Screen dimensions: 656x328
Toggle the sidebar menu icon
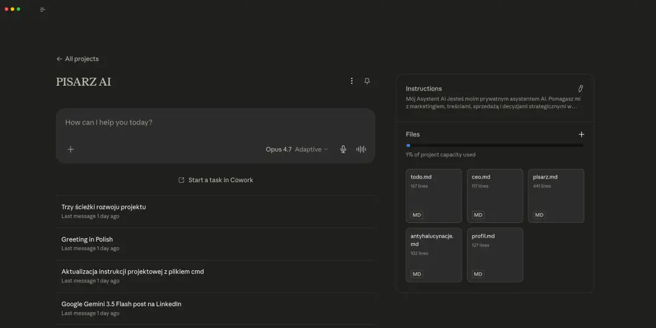pos(43,10)
